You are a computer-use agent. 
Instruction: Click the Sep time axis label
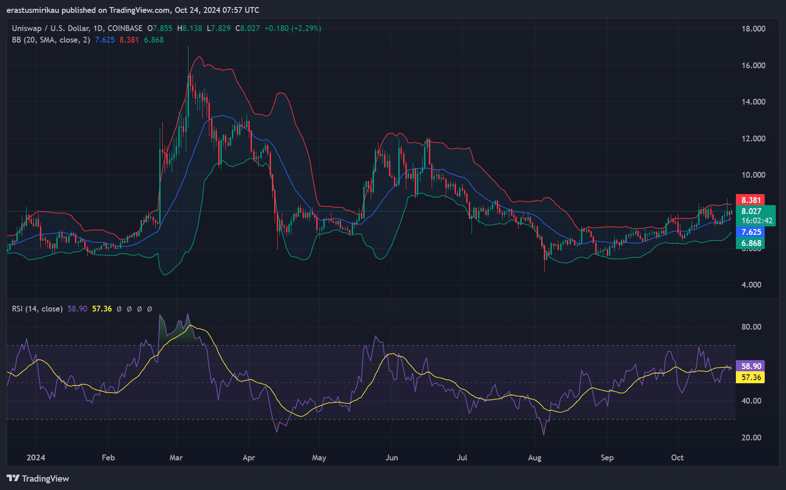point(607,458)
